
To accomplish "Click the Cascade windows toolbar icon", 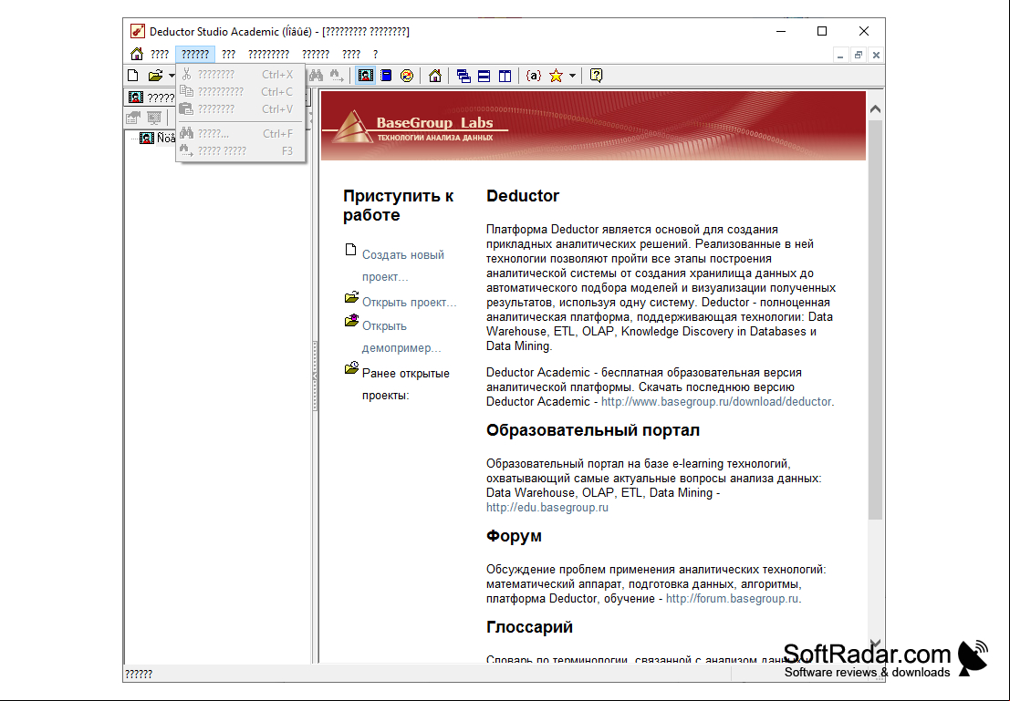I will [x=463, y=76].
